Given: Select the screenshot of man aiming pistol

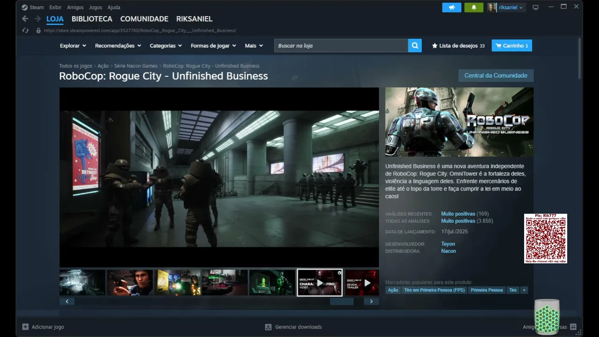Looking at the screenshot, I should point(130,282).
